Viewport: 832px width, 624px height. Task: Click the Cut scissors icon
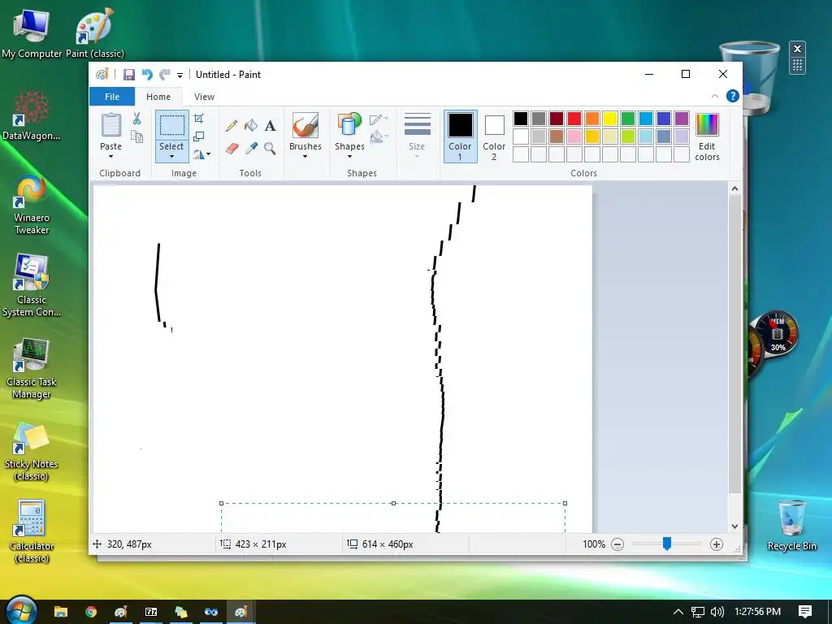point(136,119)
